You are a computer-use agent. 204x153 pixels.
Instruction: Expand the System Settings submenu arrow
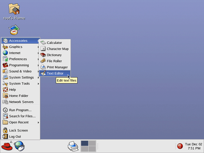(x=38, y=78)
